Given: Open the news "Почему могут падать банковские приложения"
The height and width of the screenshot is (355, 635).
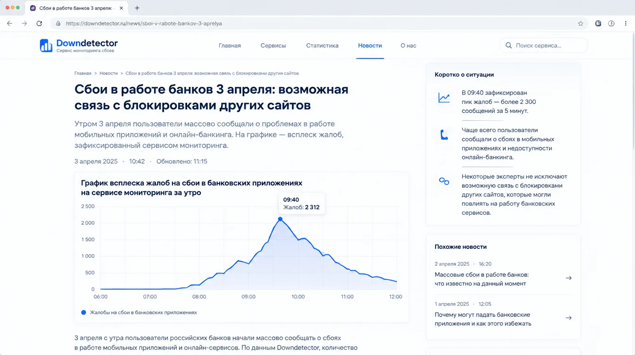Looking at the screenshot, I should (483, 319).
